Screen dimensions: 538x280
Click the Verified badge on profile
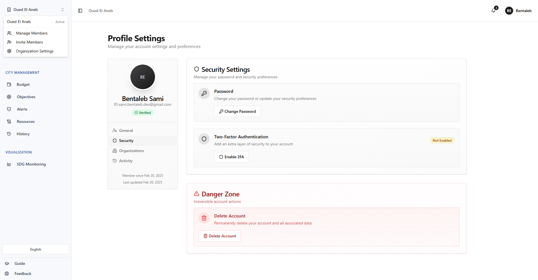(143, 112)
